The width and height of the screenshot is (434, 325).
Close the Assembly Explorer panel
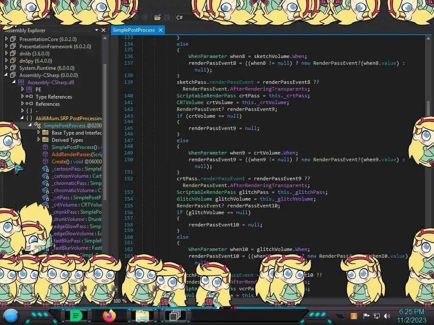click(103, 30)
